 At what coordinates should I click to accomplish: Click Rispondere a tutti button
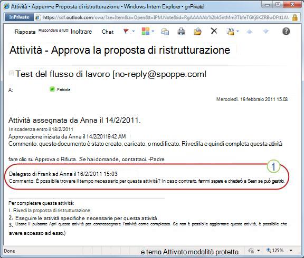click(53, 31)
